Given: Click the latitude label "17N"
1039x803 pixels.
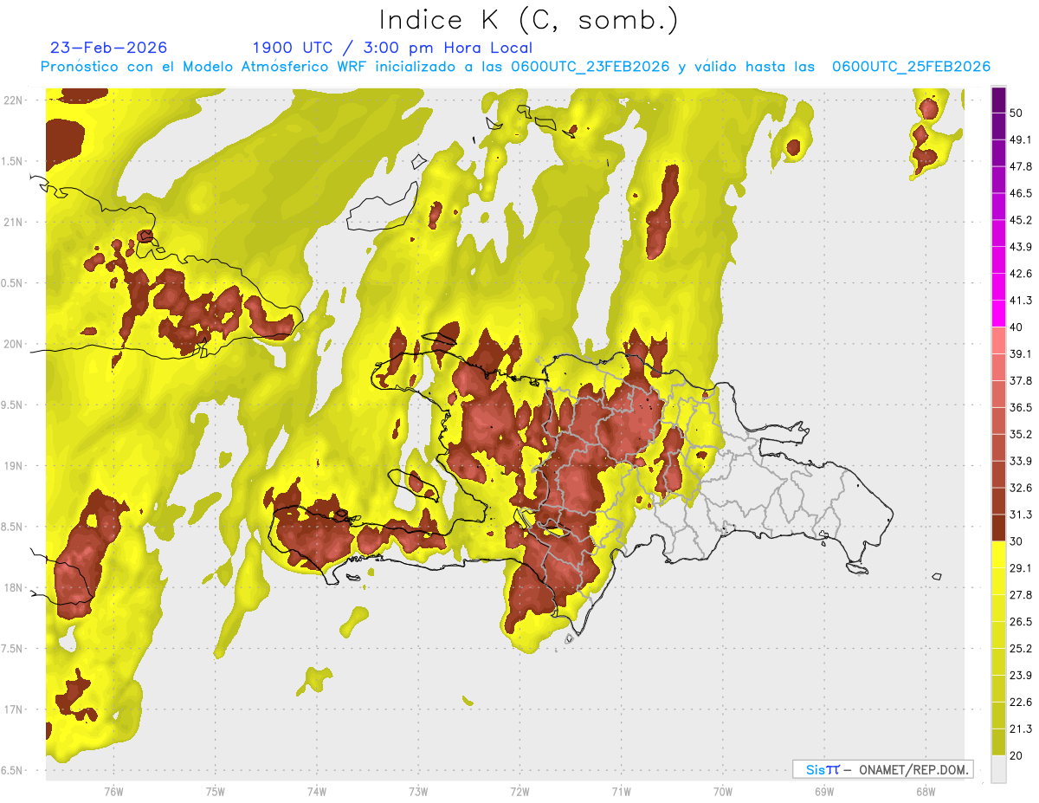Looking at the screenshot, I should click(14, 710).
